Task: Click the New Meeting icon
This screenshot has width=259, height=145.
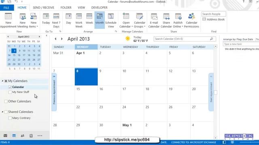Action: click(x=23, y=21)
